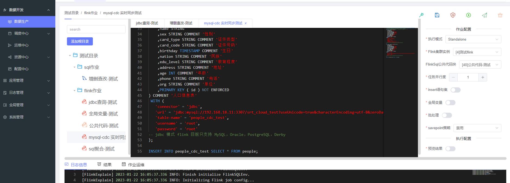Click the shield check SQL icon
The width and height of the screenshot is (510, 183).
coord(453,15)
